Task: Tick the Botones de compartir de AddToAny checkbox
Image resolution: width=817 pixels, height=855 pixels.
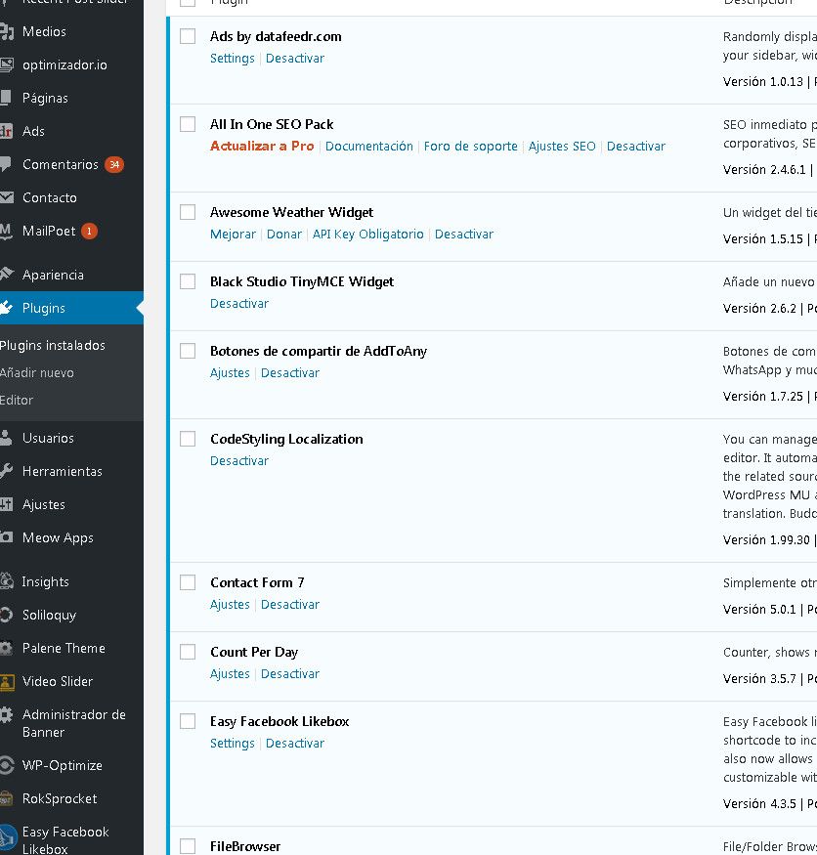Action: coord(188,351)
